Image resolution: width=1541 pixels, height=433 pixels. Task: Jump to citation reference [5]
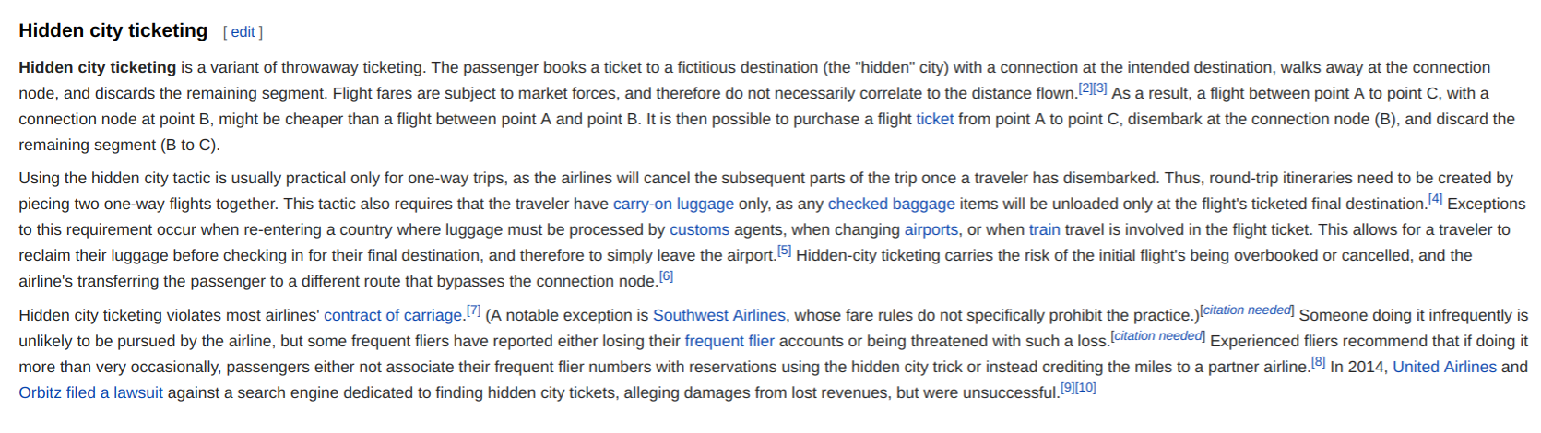(x=784, y=251)
